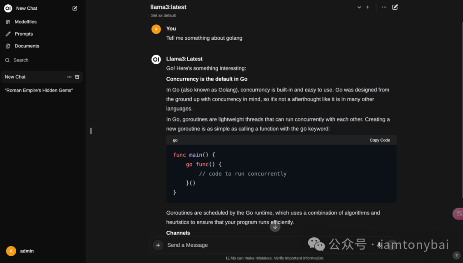Click the help question mark icon
The height and width of the screenshot is (263, 463).
(456, 255)
